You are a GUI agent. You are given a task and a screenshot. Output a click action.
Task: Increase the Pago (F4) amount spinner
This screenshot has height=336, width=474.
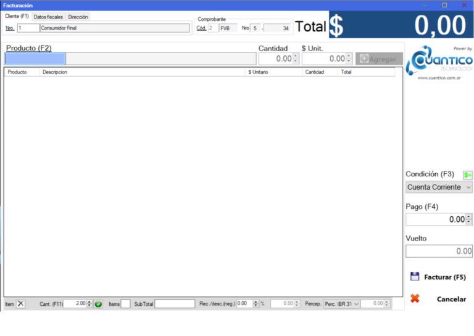point(468,217)
